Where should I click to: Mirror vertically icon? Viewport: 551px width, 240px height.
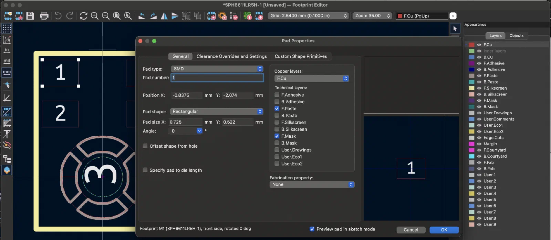[x=175, y=16]
